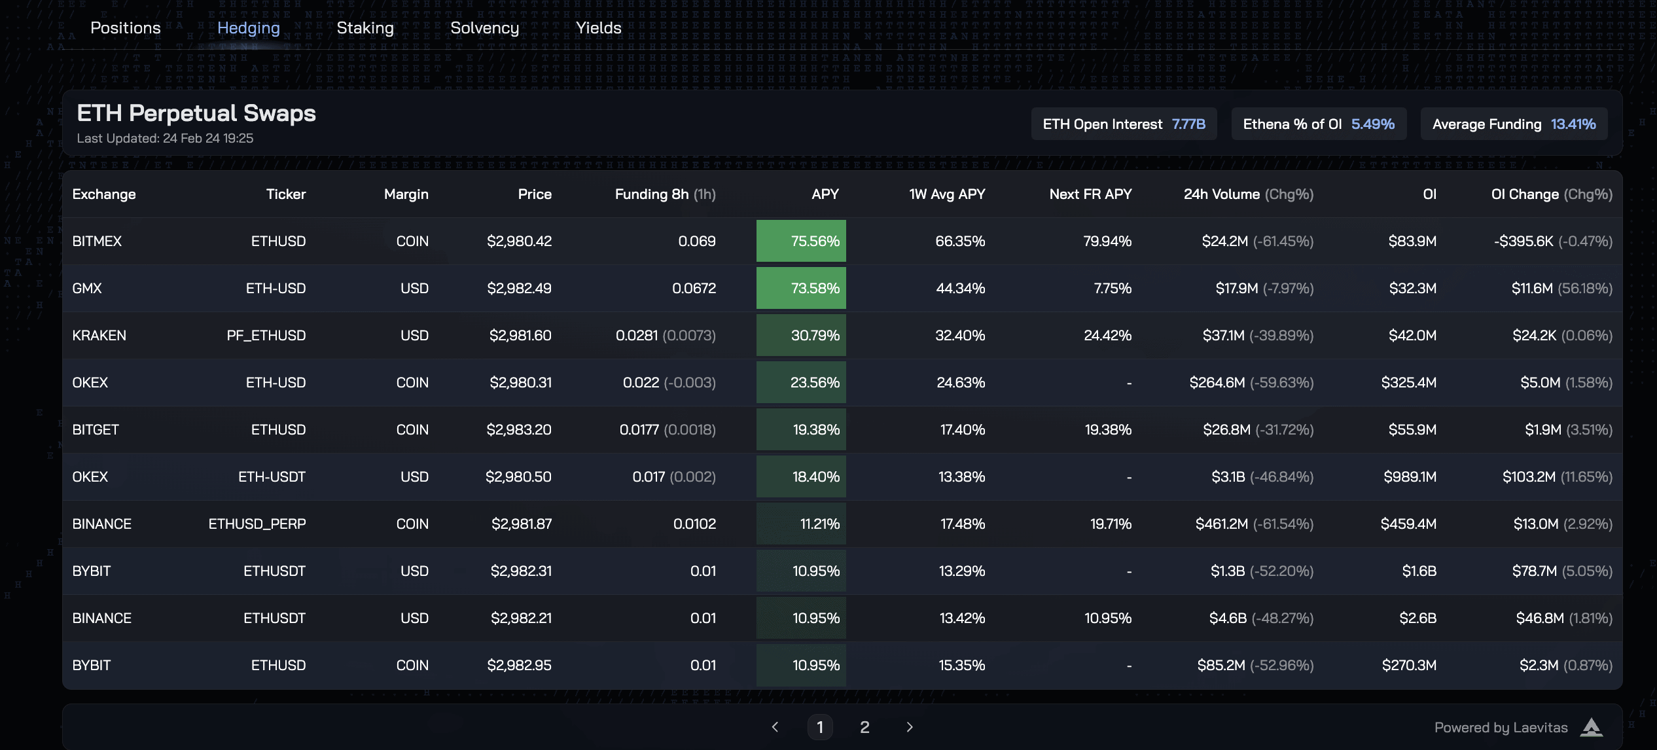Click page 1 pagination button
1657x750 pixels.
point(820,727)
